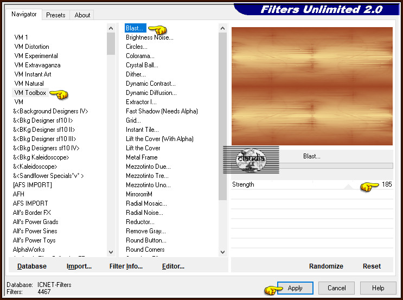Select Round Corners filter
Screen dimensions: 403x300
145,250
